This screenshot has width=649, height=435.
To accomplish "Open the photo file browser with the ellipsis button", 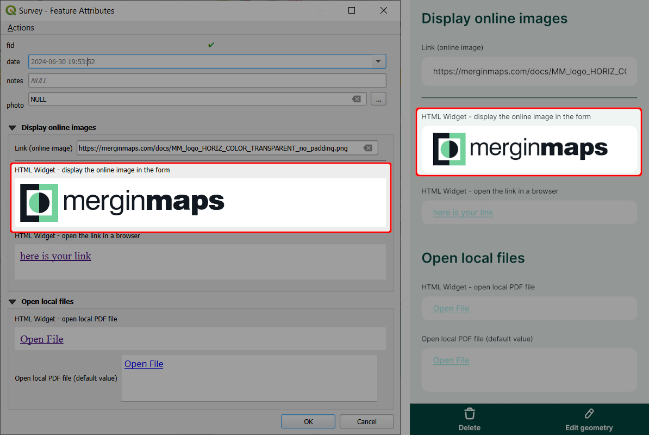I will point(378,99).
